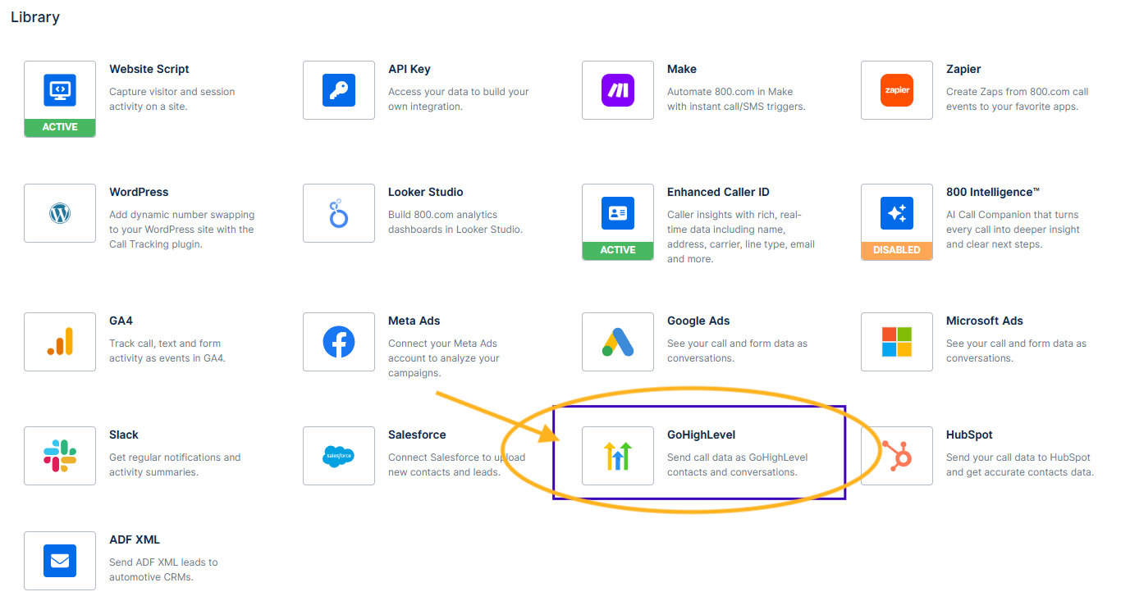1130x610 pixels.
Task: Click "Access your data to build your" text
Action: (459, 92)
